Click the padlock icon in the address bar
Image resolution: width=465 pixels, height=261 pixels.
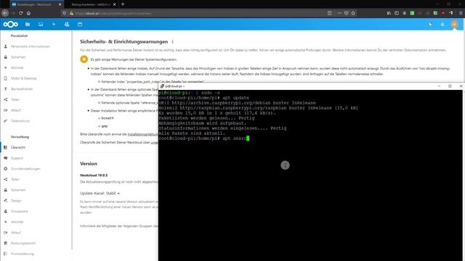(71, 13)
